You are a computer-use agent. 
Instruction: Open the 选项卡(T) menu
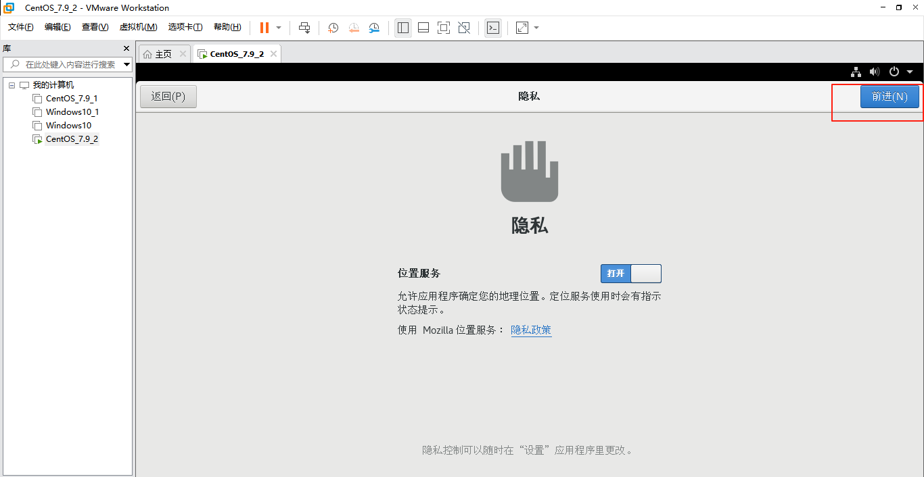185,27
